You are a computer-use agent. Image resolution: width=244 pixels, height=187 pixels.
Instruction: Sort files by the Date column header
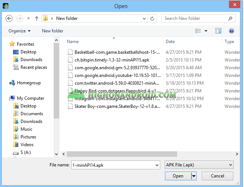[x=170, y=42]
